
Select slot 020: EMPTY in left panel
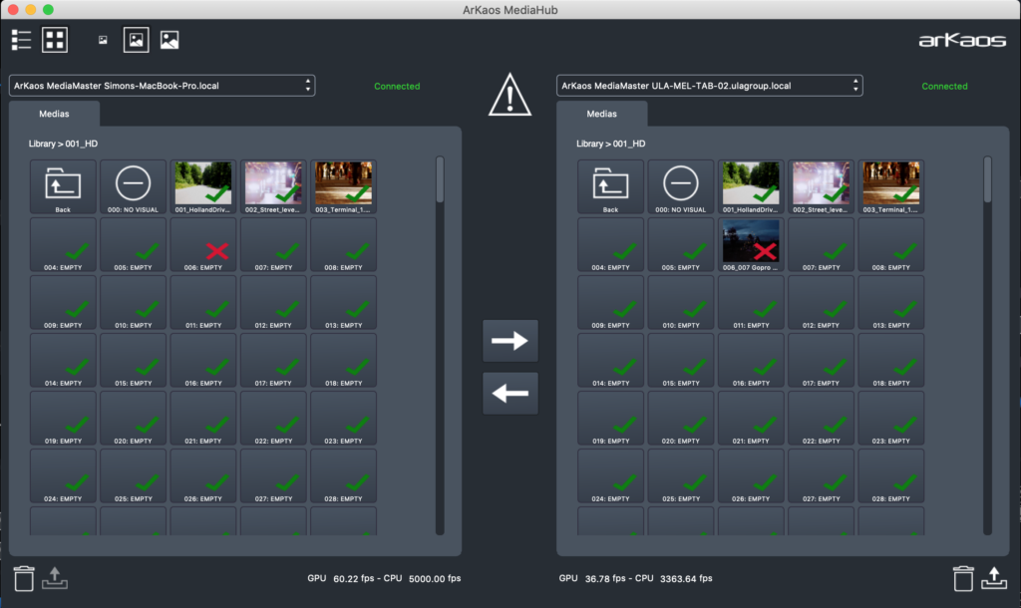tap(133, 419)
